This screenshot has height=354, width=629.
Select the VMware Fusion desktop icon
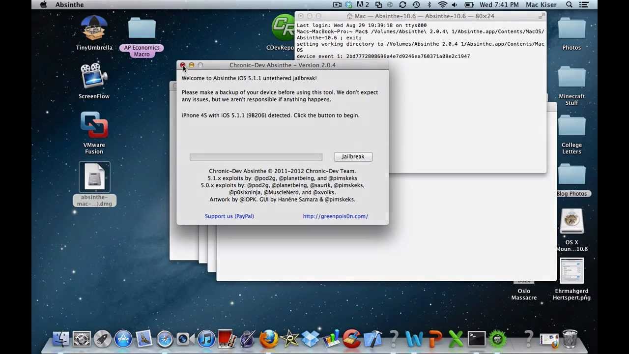(x=94, y=133)
